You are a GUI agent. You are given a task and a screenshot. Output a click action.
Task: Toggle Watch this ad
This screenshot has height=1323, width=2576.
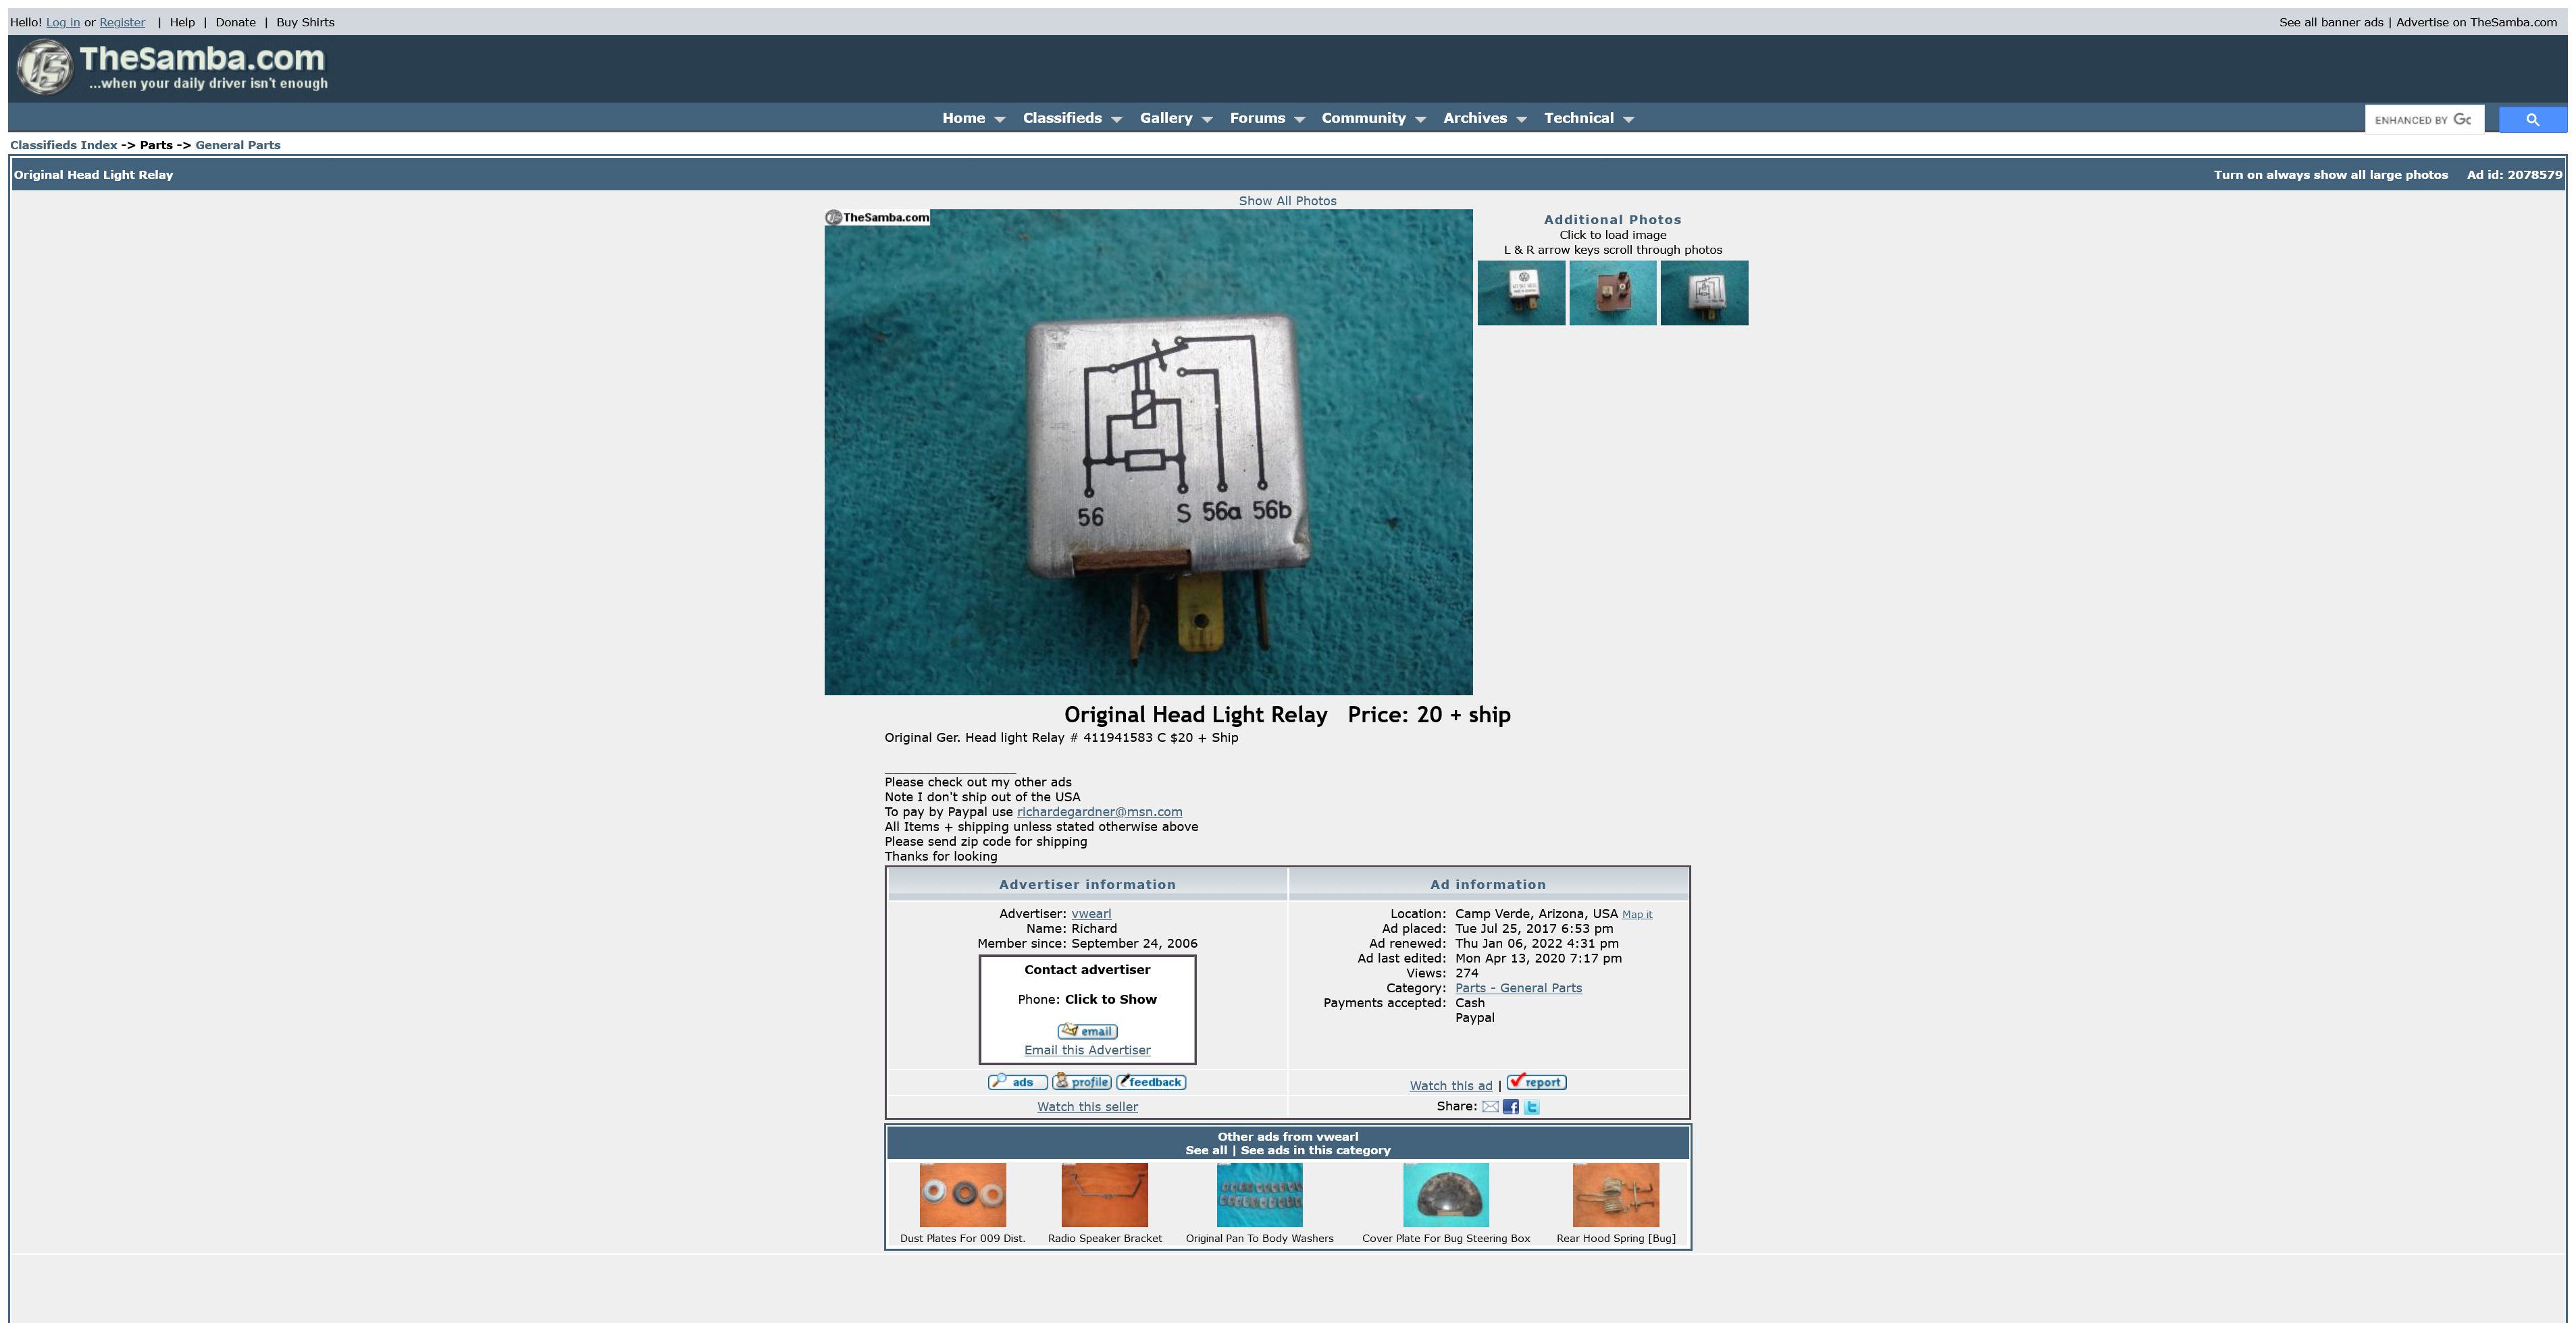[1450, 1086]
